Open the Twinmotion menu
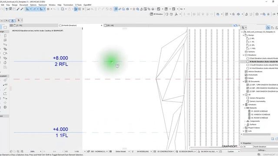 pyautogui.click(x=68, y=5)
